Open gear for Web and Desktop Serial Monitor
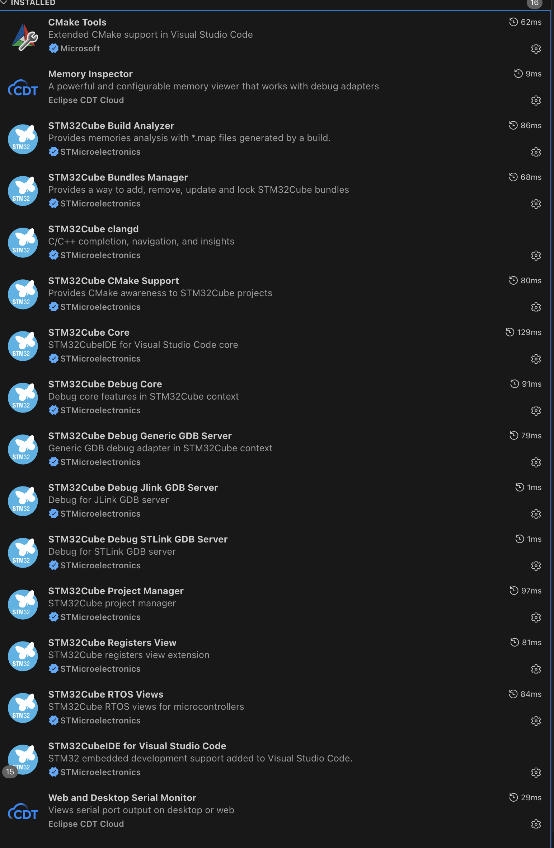The height and width of the screenshot is (848, 554). [536, 824]
